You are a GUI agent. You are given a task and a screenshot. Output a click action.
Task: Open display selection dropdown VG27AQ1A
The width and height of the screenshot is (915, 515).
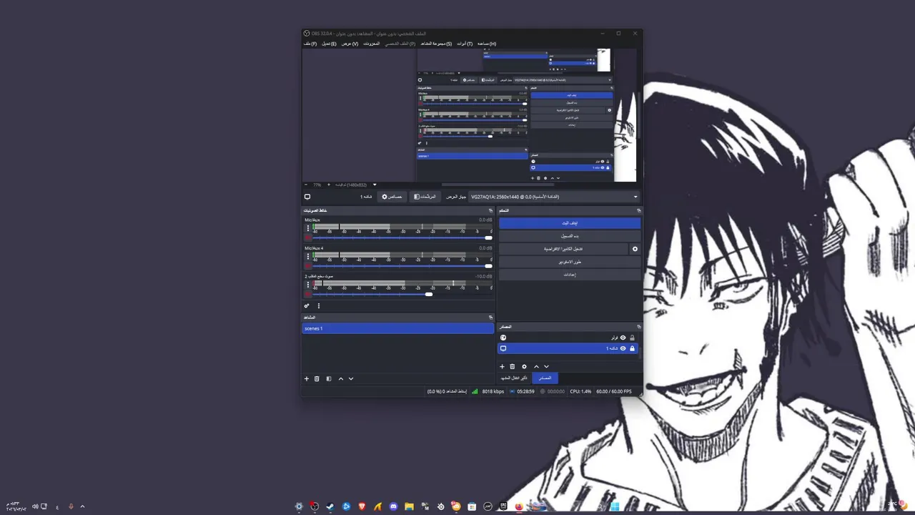[554, 197]
